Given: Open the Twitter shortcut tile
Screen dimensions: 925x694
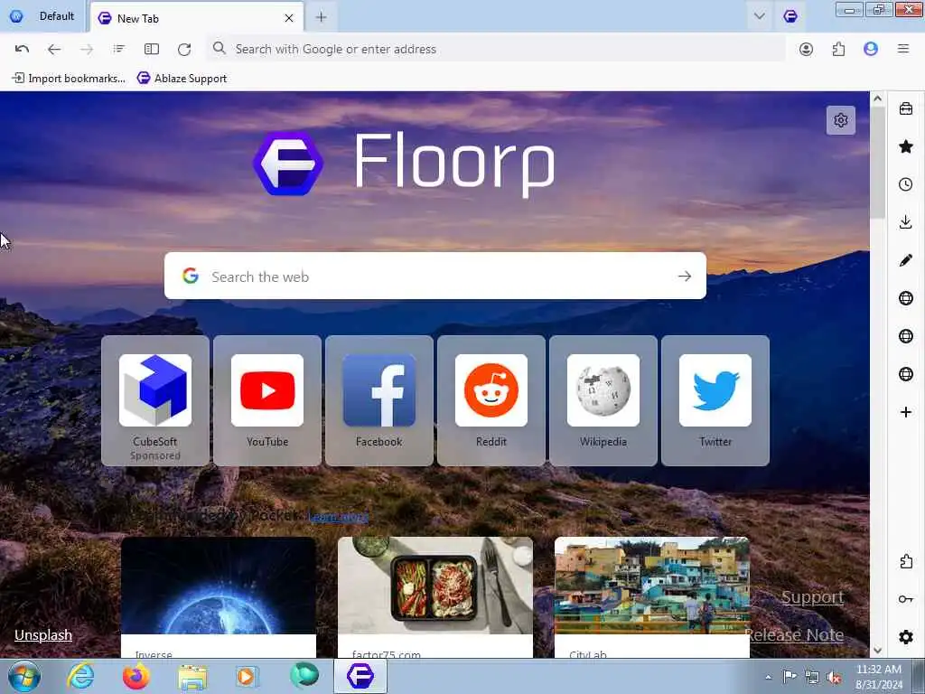Looking at the screenshot, I should [715, 400].
